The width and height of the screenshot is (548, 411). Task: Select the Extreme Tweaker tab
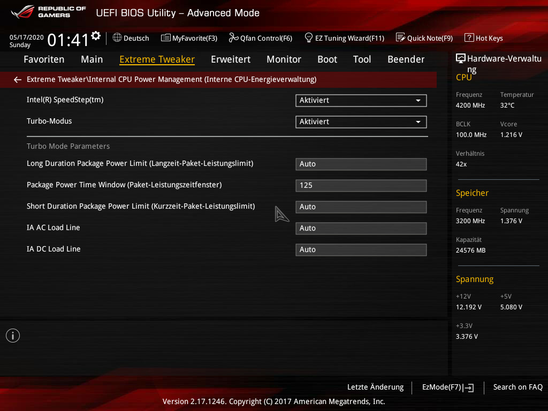[x=157, y=59]
